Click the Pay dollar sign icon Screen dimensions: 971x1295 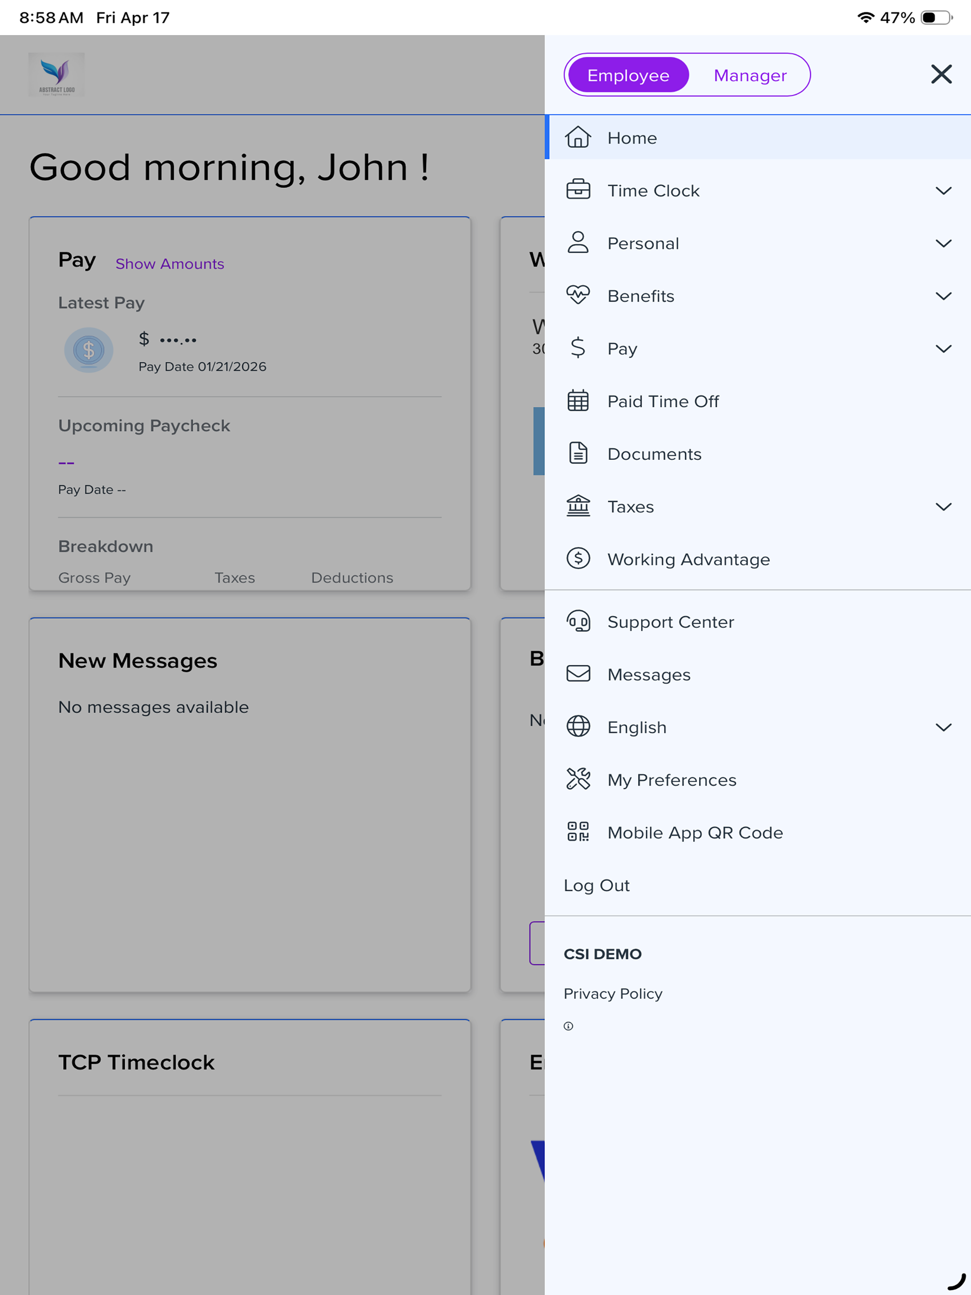click(x=577, y=348)
